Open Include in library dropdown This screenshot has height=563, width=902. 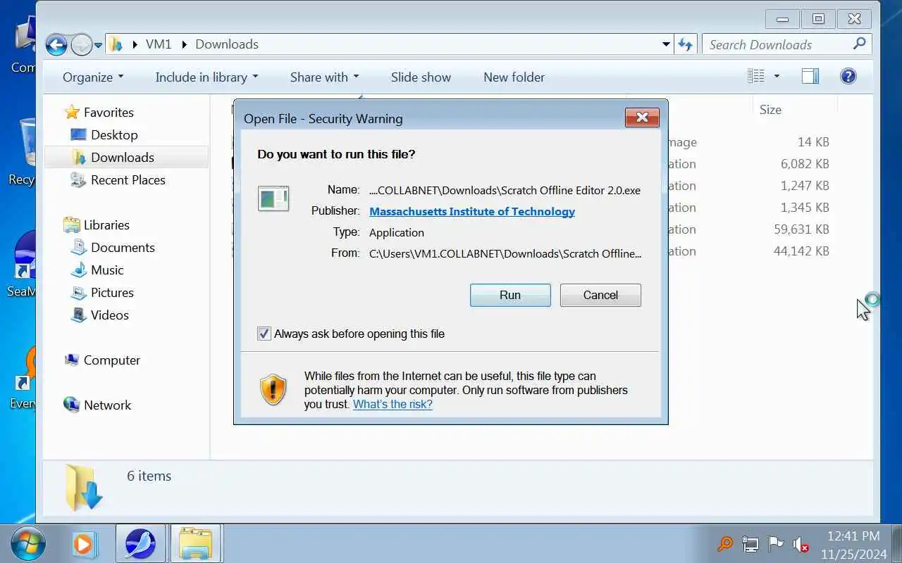(206, 77)
